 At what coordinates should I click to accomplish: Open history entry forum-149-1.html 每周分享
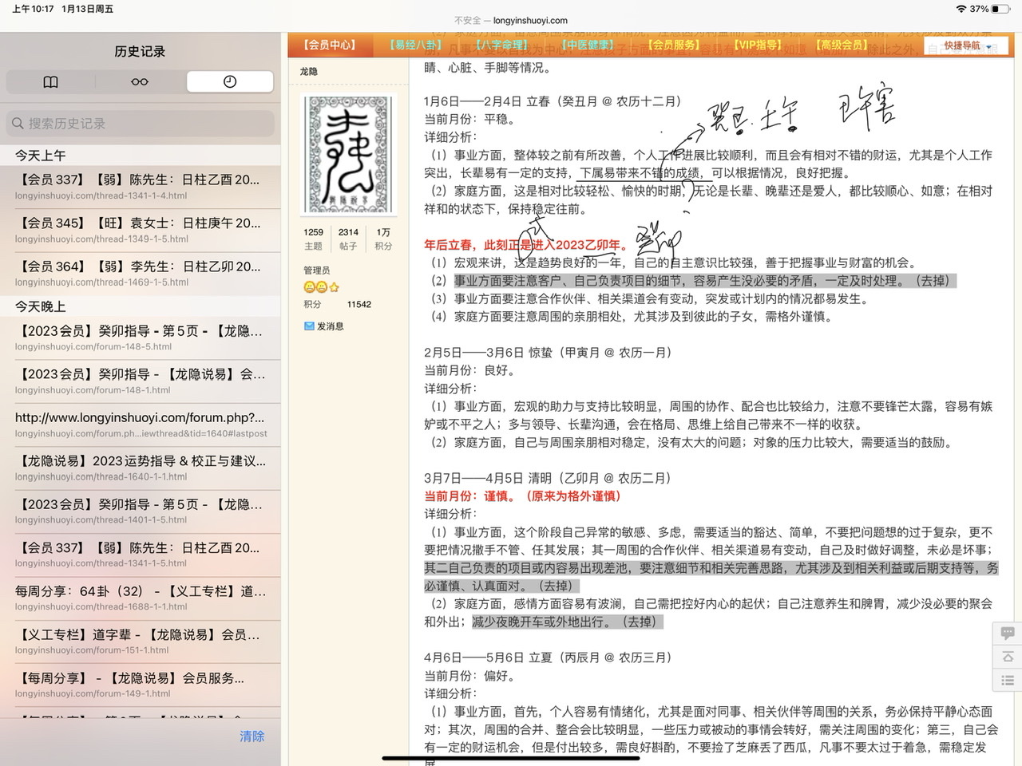[141, 685]
